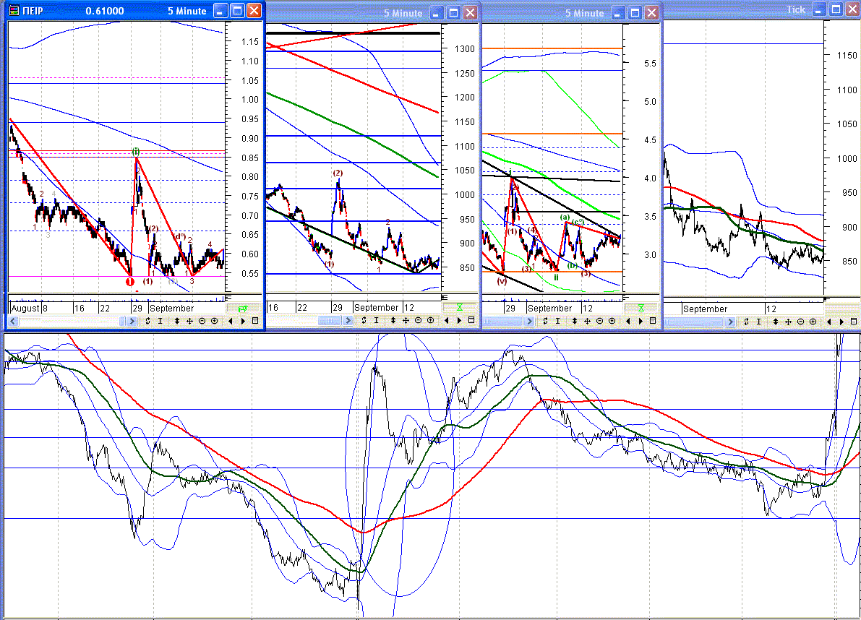Viewport: 861px width, 620px height.
Task: Maximize the Tick chart window
Action: pos(836,9)
